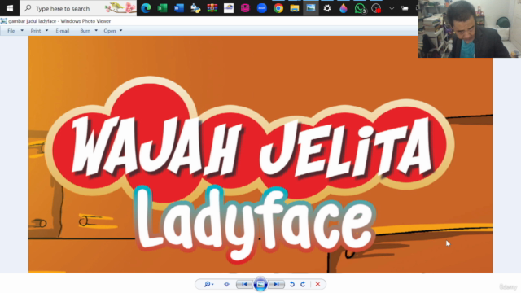Rotate image clockwise
The image size is (521, 293).
303,284
